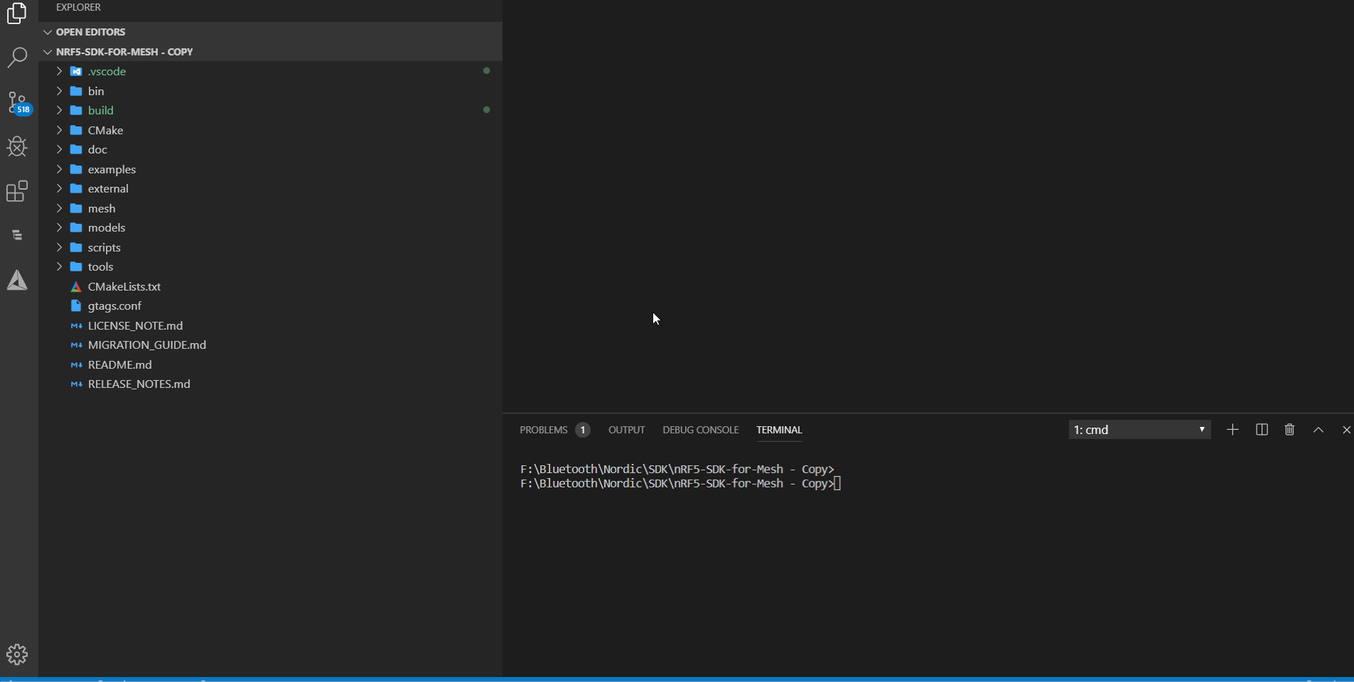Split the terminal panel
This screenshot has width=1354, height=682.
1262,430
